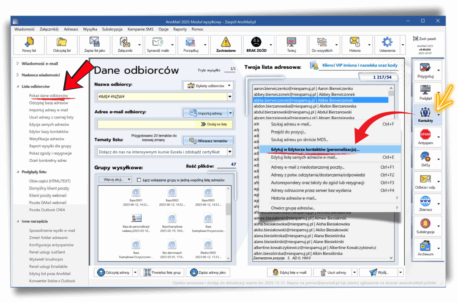The width and height of the screenshot is (458, 302).
Task: Open the Importuj adresy dropdown arrow
Action: click(x=230, y=113)
